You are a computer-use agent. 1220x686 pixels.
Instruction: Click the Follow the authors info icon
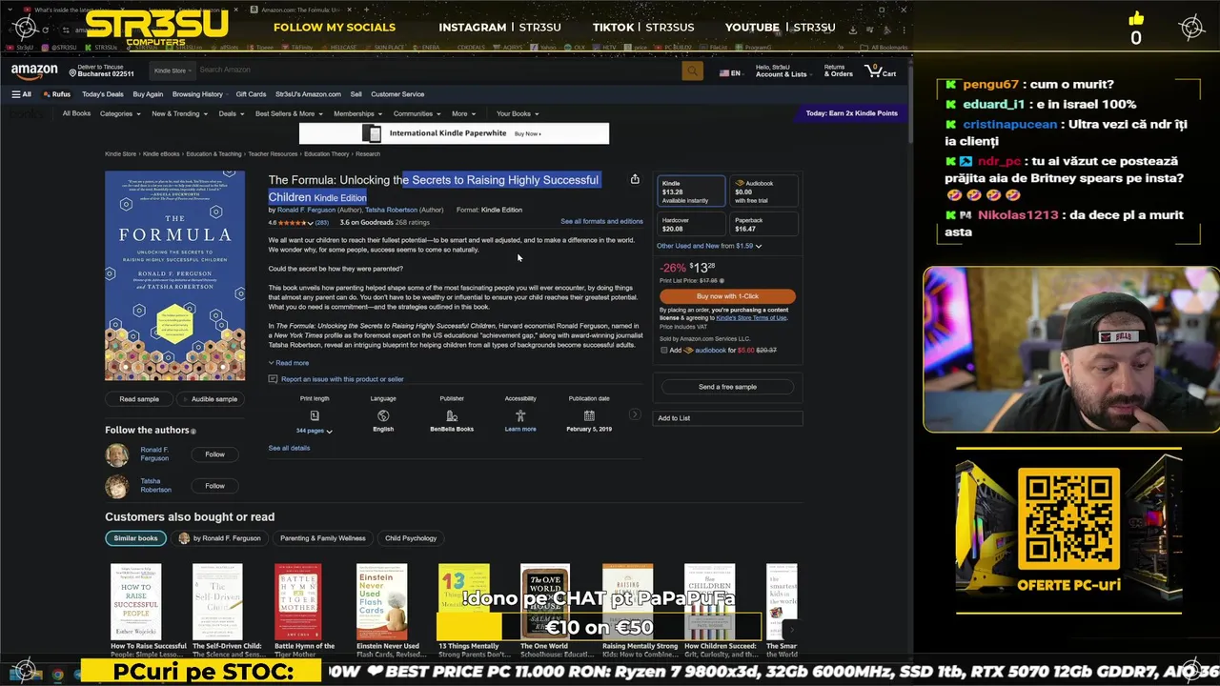(193, 431)
